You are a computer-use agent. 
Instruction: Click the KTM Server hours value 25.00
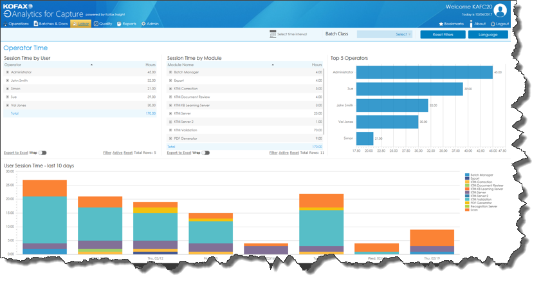point(318,113)
